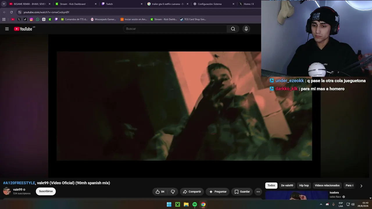Close the Configuración: Sistema tab
Image resolution: width=372 pixels, height=209 pixels.
pos(233,4)
